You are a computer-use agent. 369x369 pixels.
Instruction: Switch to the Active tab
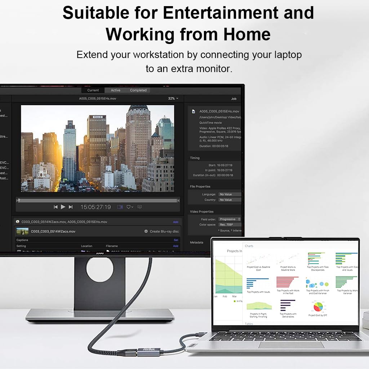point(115,90)
